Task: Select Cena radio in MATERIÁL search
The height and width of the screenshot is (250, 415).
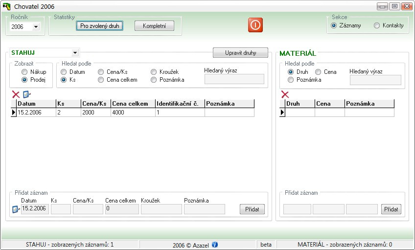Action: point(318,72)
